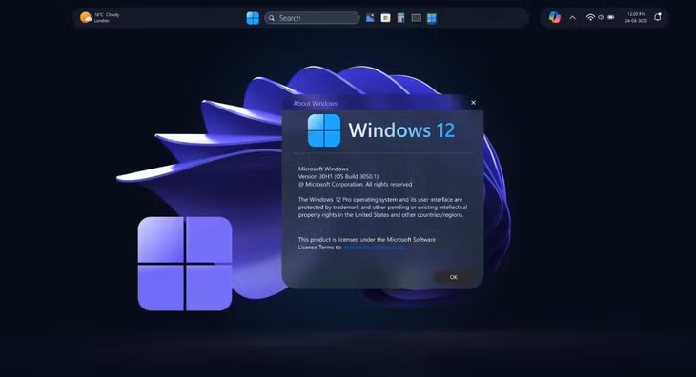
Task: Check the battery status icon
Action: pos(611,17)
